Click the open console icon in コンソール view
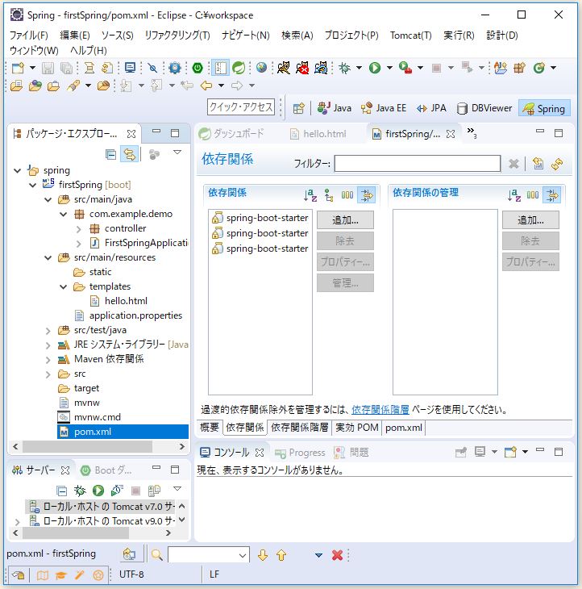This screenshot has width=582, height=589. coord(511,452)
